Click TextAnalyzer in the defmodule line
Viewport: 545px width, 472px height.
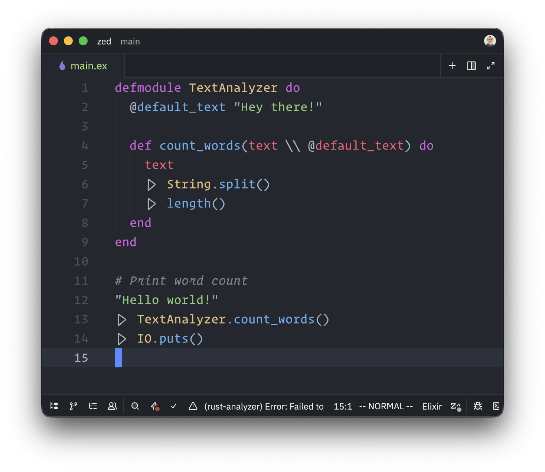(x=233, y=88)
